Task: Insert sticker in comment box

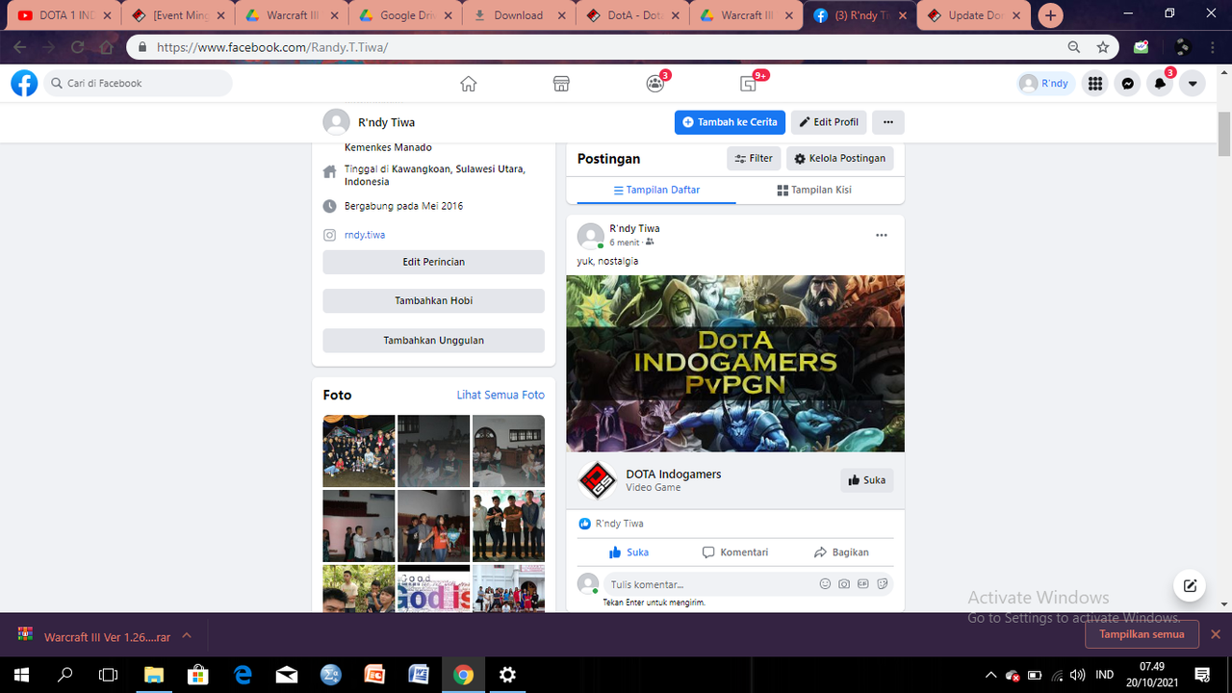Action: (883, 584)
